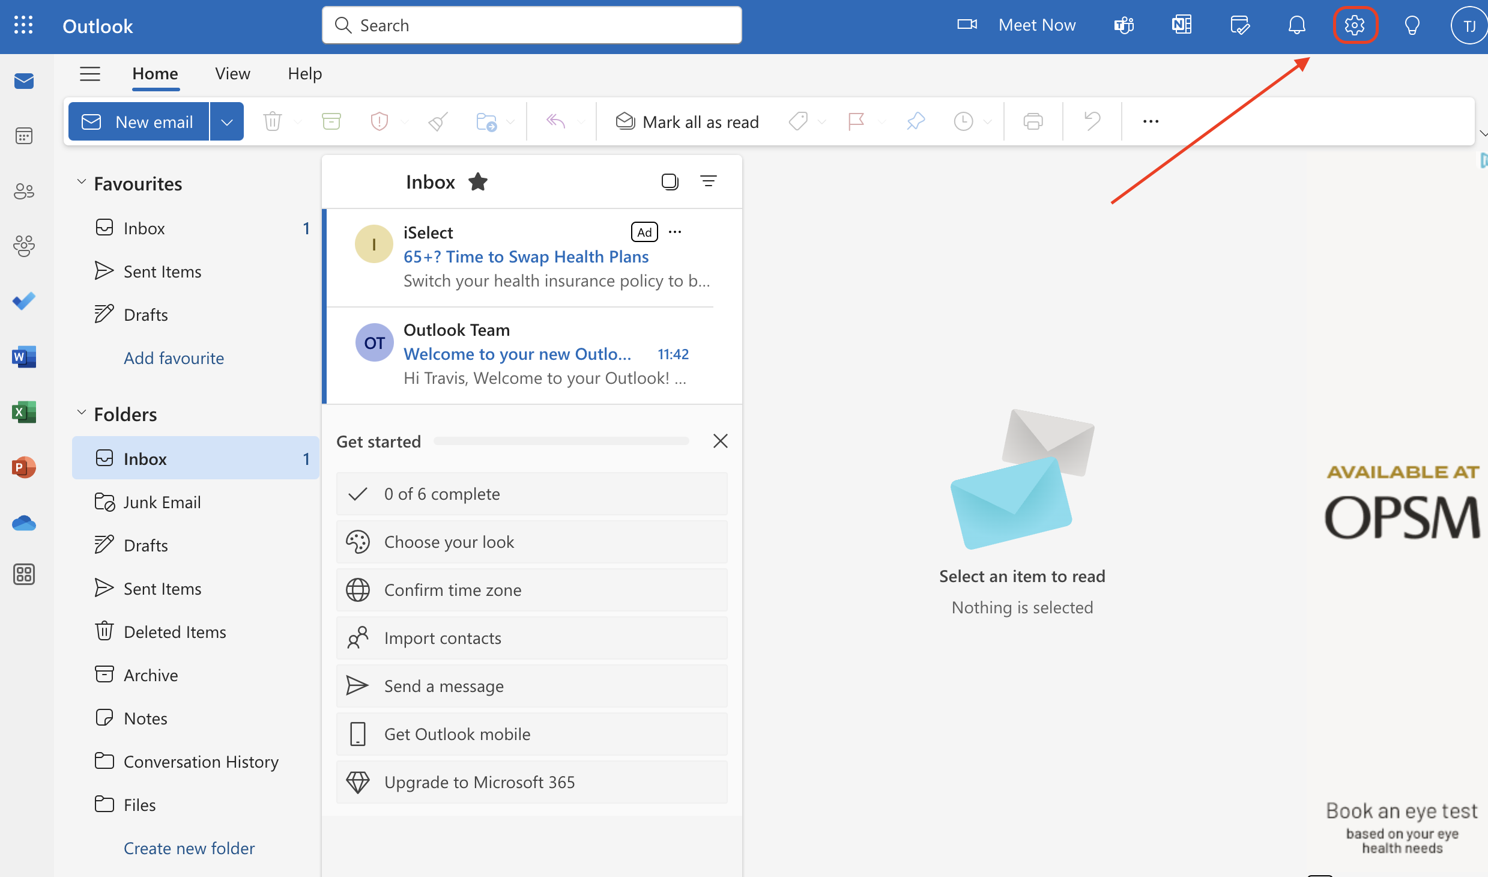Open Teams chat icon in header
Viewport: 1488px width, 877px height.
tap(1124, 25)
